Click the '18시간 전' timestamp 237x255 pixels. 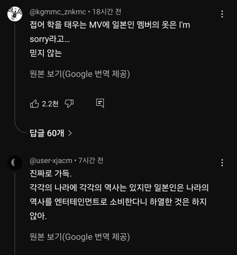tap(107, 12)
